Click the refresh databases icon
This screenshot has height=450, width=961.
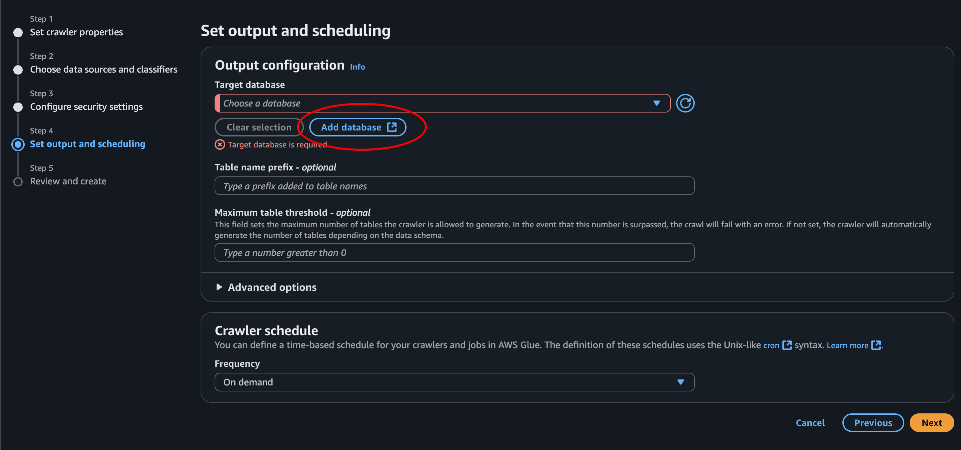[x=685, y=103]
